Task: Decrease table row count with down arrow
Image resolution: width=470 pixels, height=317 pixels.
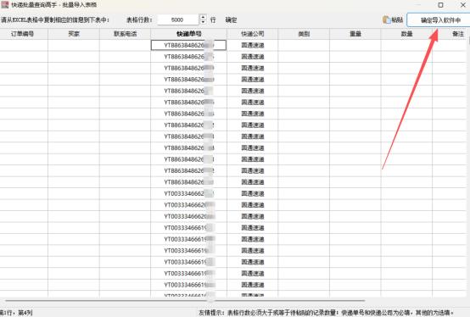Action: [204, 22]
